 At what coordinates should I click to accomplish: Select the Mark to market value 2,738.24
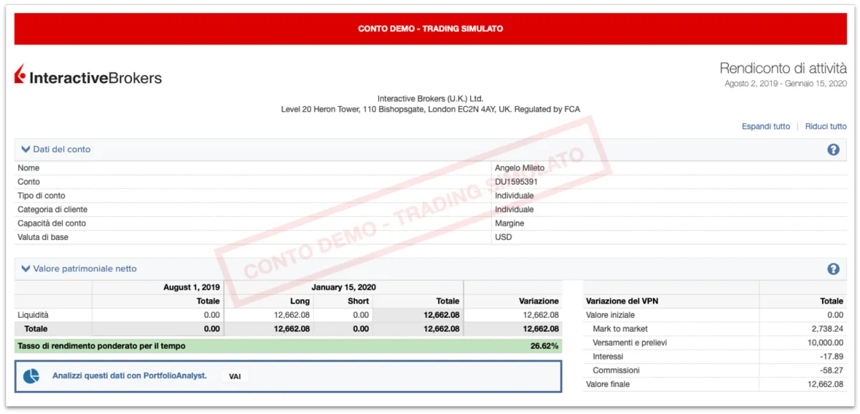click(x=827, y=329)
